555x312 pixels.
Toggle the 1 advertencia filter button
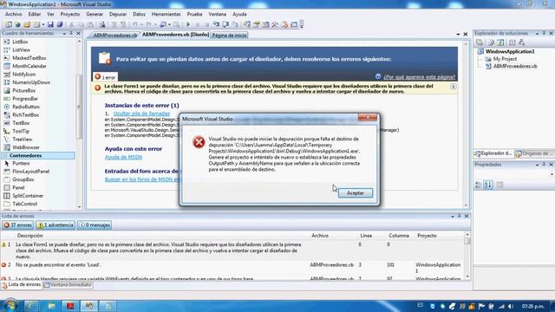55,225
